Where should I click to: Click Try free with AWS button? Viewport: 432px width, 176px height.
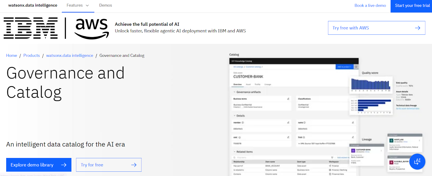376,28
